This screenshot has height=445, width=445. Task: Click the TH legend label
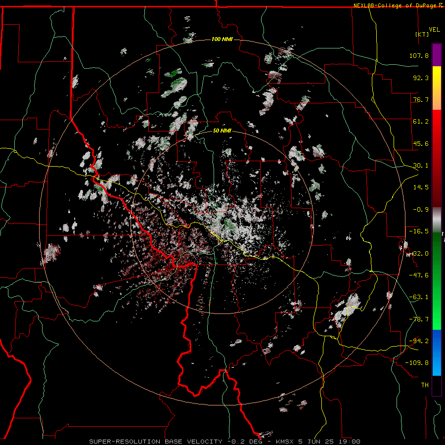pyautogui.click(x=425, y=385)
